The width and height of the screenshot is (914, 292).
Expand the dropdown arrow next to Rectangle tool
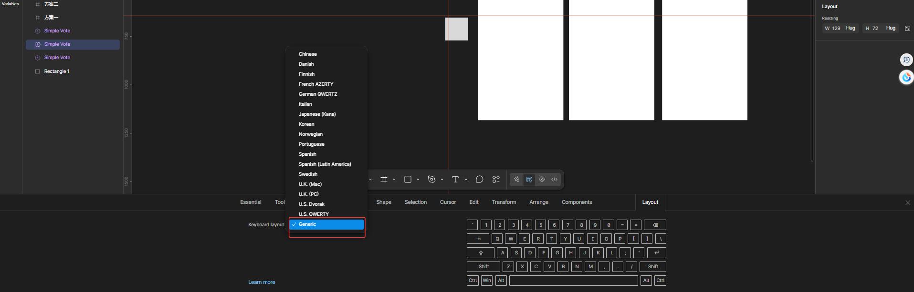418,180
